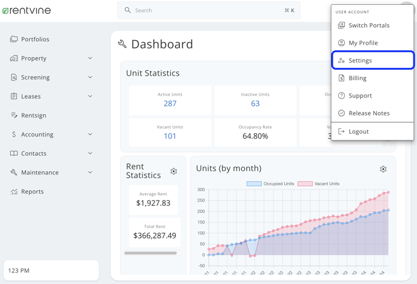Click the Maintenance wrench icon in sidebar
This screenshot has height=284, width=417.
(14, 173)
